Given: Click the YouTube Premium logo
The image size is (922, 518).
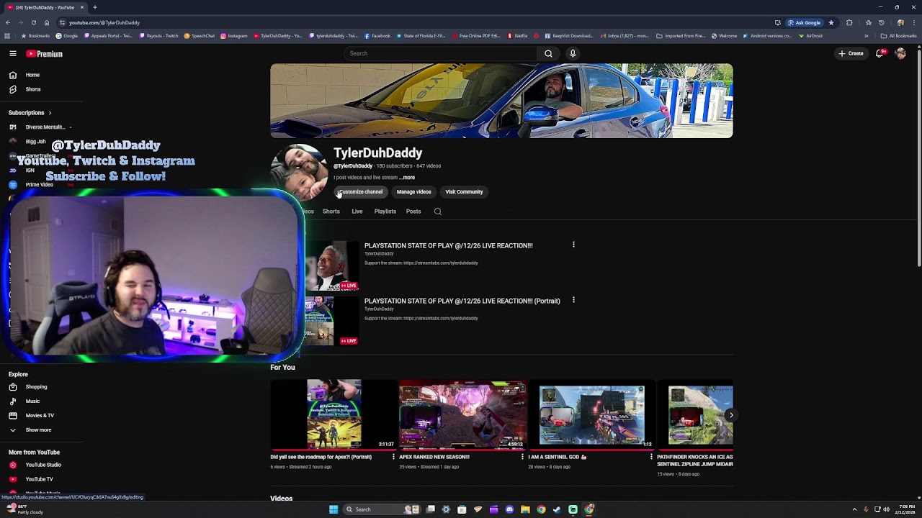Looking at the screenshot, I should (x=45, y=53).
